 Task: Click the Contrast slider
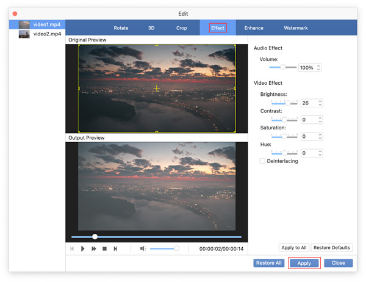coord(284,120)
